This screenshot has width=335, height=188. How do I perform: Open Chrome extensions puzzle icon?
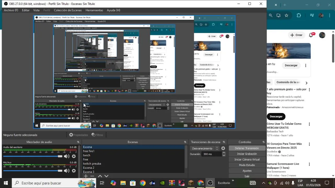pos(299,15)
